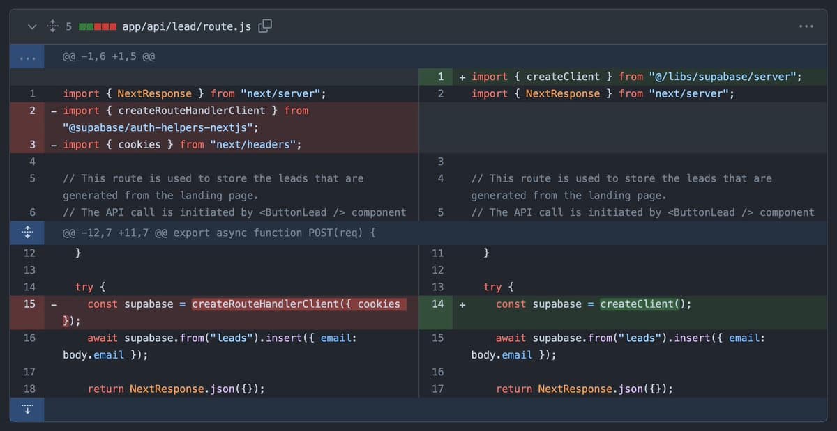Open the file options three-dot menu
Screen dimensions: 837x431
pos(806,26)
